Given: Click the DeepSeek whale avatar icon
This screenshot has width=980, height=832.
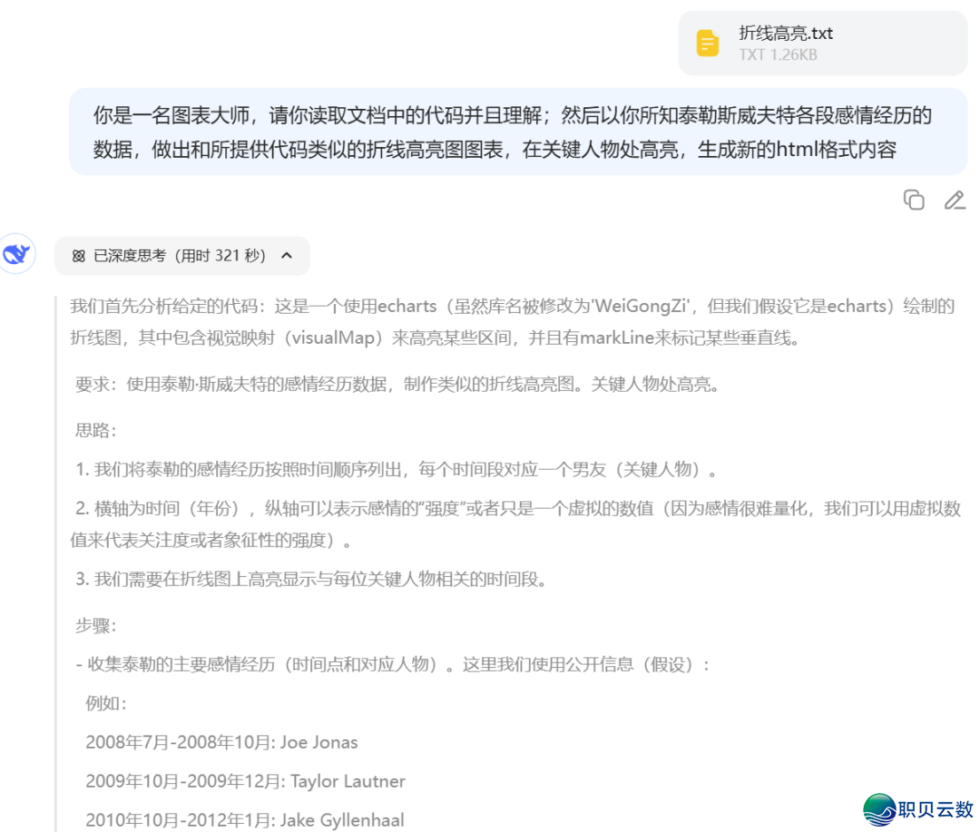Looking at the screenshot, I should pyautogui.click(x=17, y=254).
